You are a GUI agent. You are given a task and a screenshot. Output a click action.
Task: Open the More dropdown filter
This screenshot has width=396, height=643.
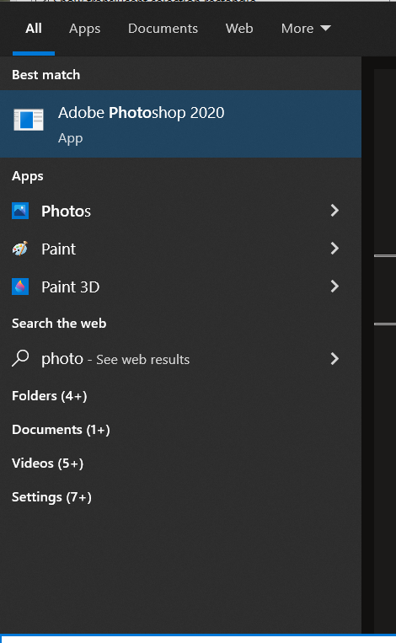pos(306,29)
